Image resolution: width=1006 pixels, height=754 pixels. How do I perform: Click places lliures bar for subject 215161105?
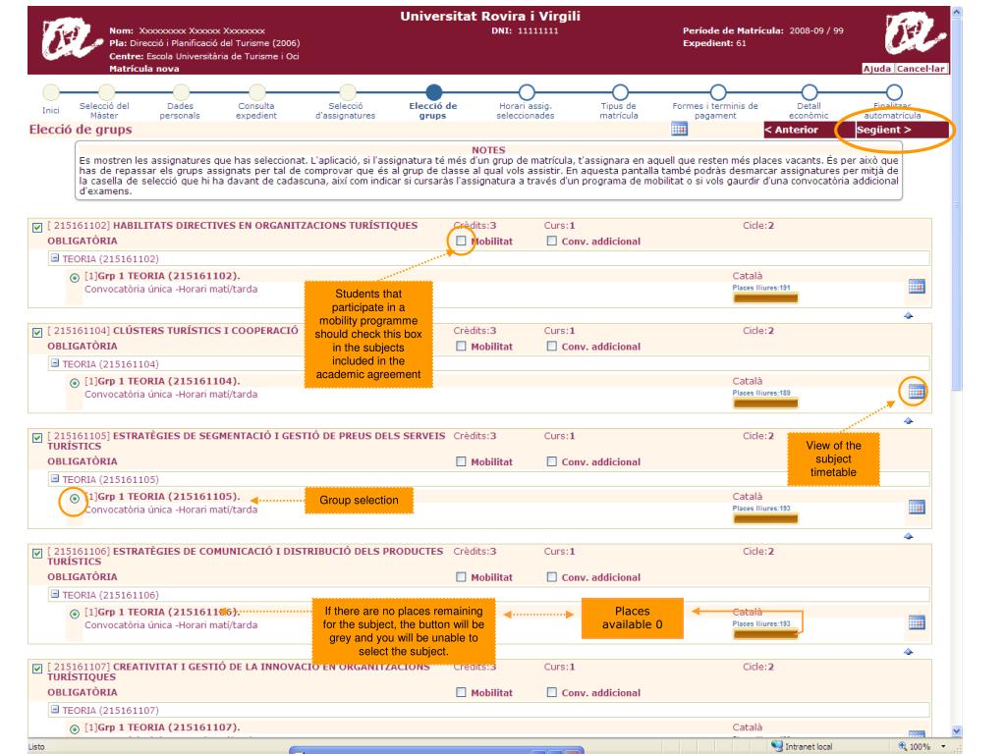(x=765, y=518)
